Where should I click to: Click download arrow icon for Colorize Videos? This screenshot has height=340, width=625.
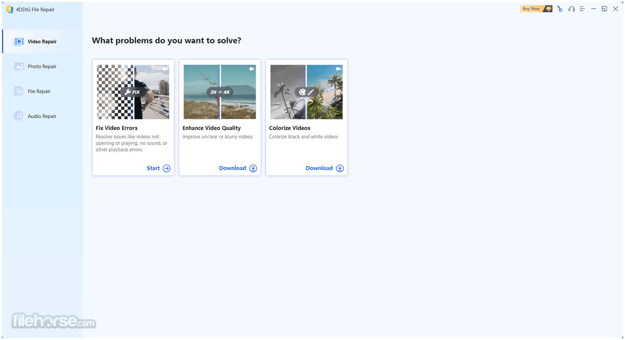click(340, 168)
